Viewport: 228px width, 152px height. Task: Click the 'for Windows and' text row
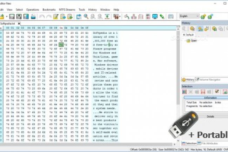click(105, 53)
